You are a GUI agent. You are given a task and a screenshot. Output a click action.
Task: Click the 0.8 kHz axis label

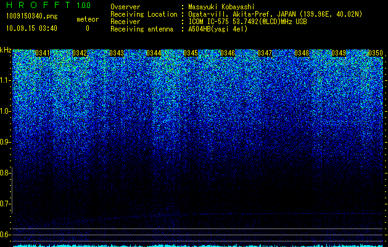[x=4, y=173]
